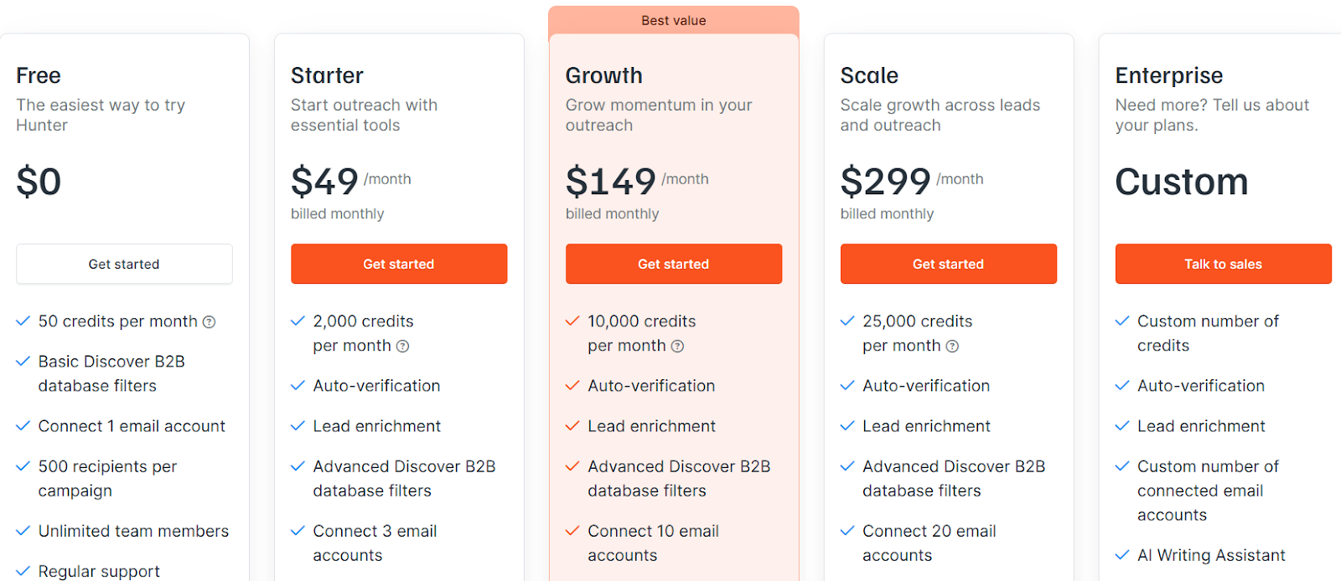This screenshot has width=1341, height=581.
Task: Open the tooltip for Free plan's 50 credits
Action: click(x=209, y=321)
